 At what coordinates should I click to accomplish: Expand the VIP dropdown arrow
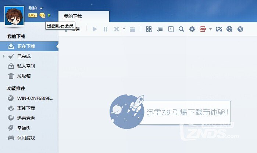[210, 29]
